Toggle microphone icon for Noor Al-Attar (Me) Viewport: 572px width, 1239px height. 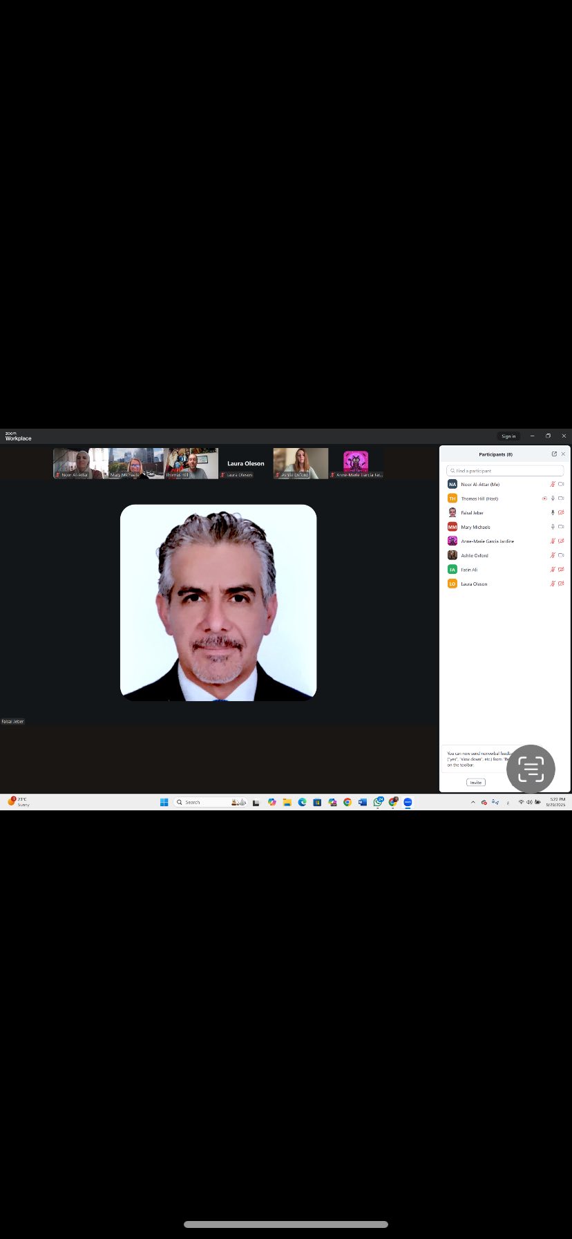click(553, 485)
